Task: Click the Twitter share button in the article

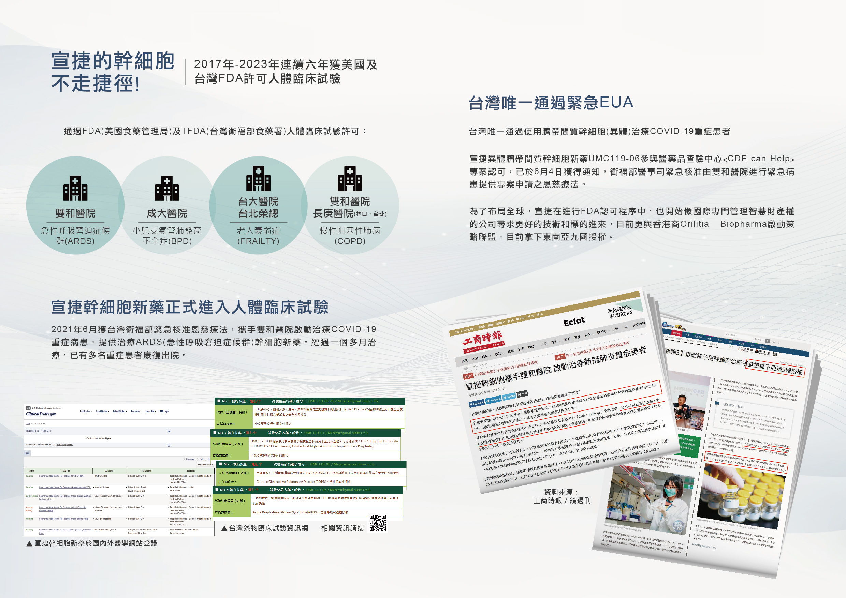Action: [x=510, y=397]
